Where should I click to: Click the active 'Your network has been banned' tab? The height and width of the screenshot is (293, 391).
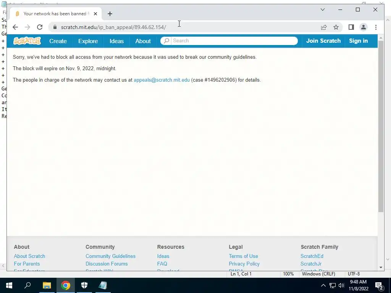coord(55,14)
